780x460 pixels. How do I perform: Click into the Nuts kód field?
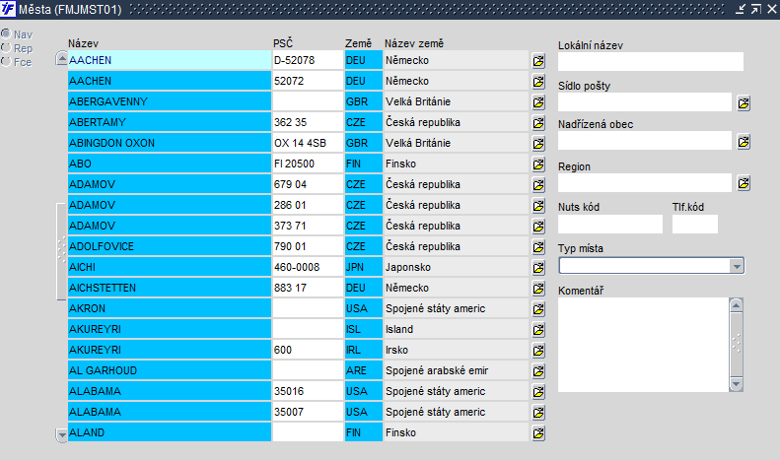610,224
